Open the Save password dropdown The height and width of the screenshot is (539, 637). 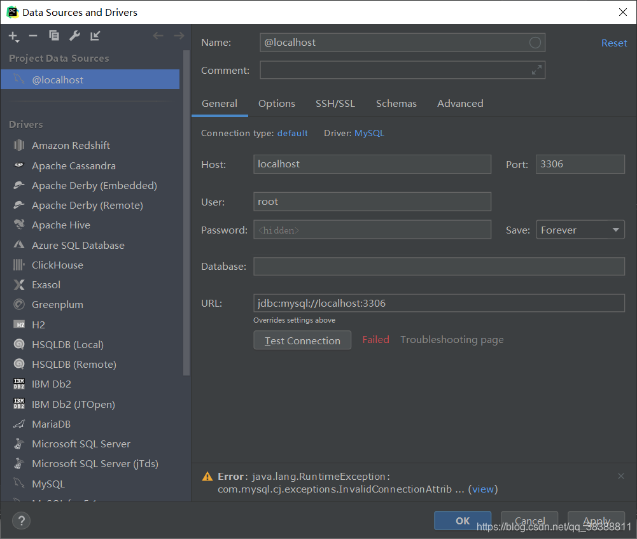click(x=580, y=230)
